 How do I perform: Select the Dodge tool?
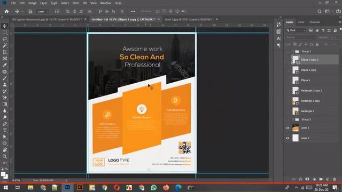point(5,117)
